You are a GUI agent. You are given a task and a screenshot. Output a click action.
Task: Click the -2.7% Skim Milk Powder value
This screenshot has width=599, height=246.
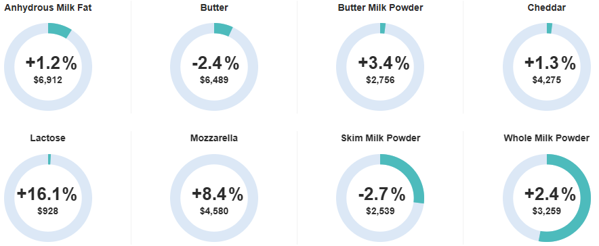click(x=382, y=195)
